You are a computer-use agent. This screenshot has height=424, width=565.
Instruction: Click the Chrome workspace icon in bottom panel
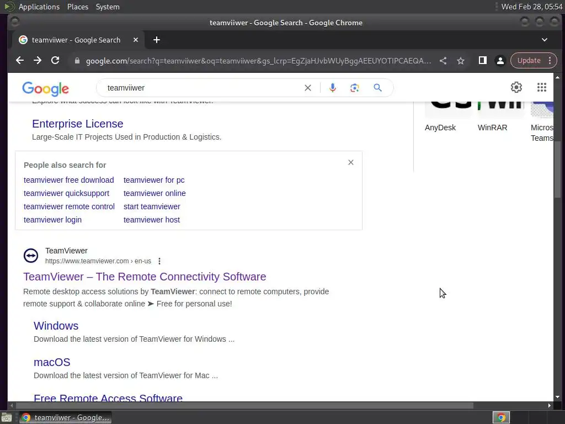click(x=501, y=417)
